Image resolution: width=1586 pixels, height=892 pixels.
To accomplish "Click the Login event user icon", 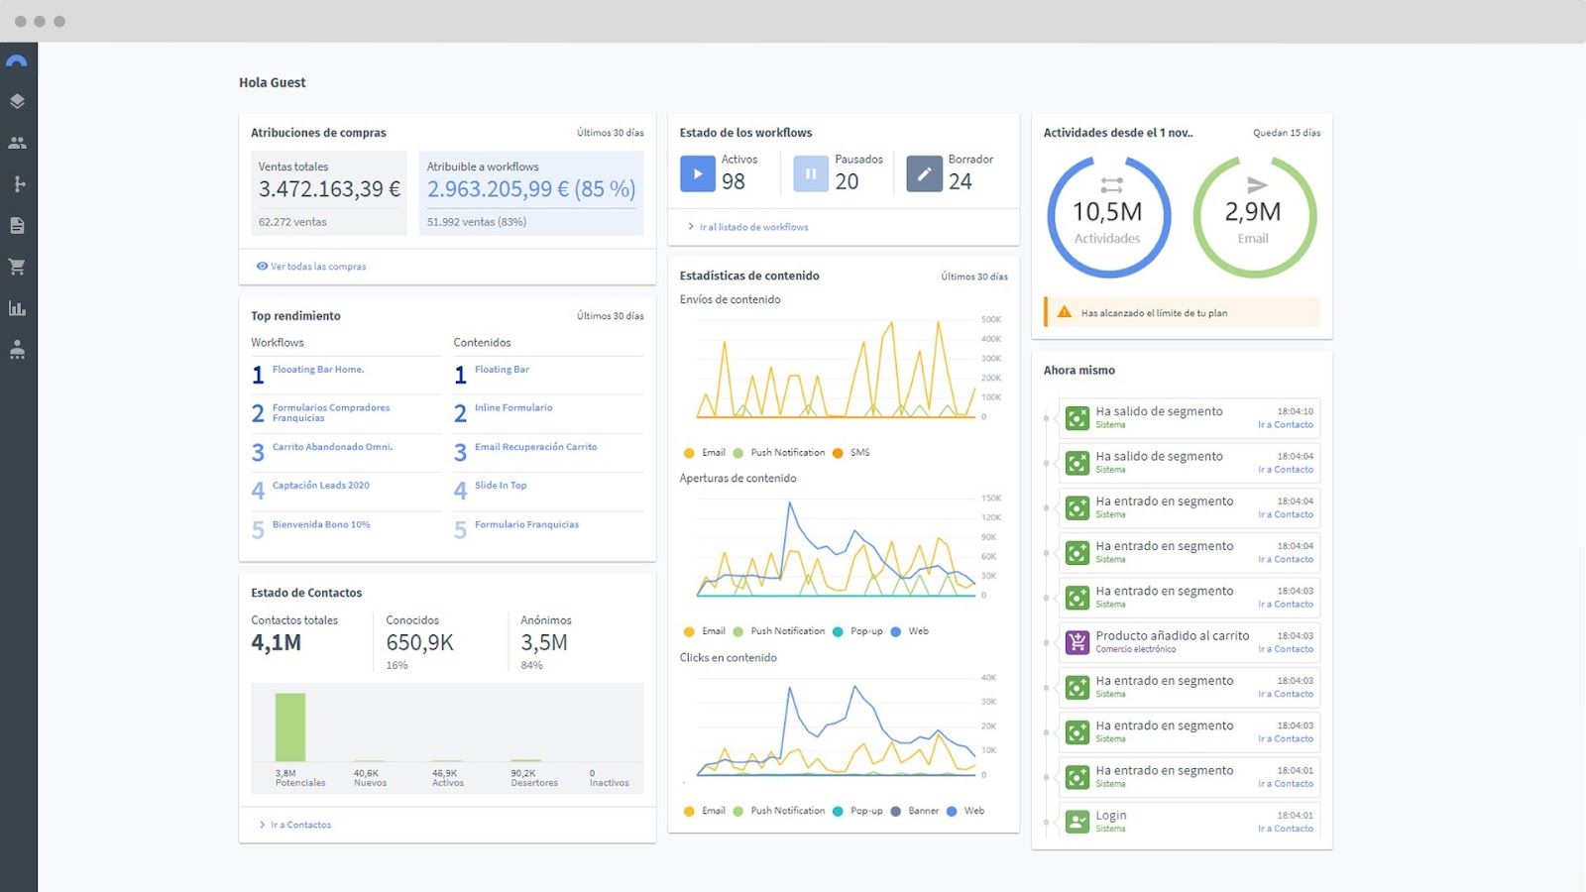I will 1076,822.
